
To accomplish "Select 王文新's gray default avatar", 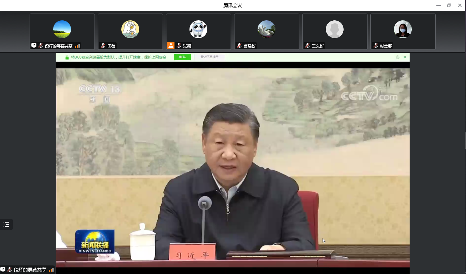I will (335, 29).
